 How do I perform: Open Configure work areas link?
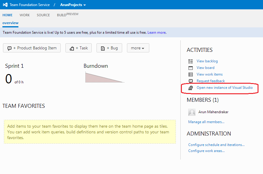(x=207, y=151)
